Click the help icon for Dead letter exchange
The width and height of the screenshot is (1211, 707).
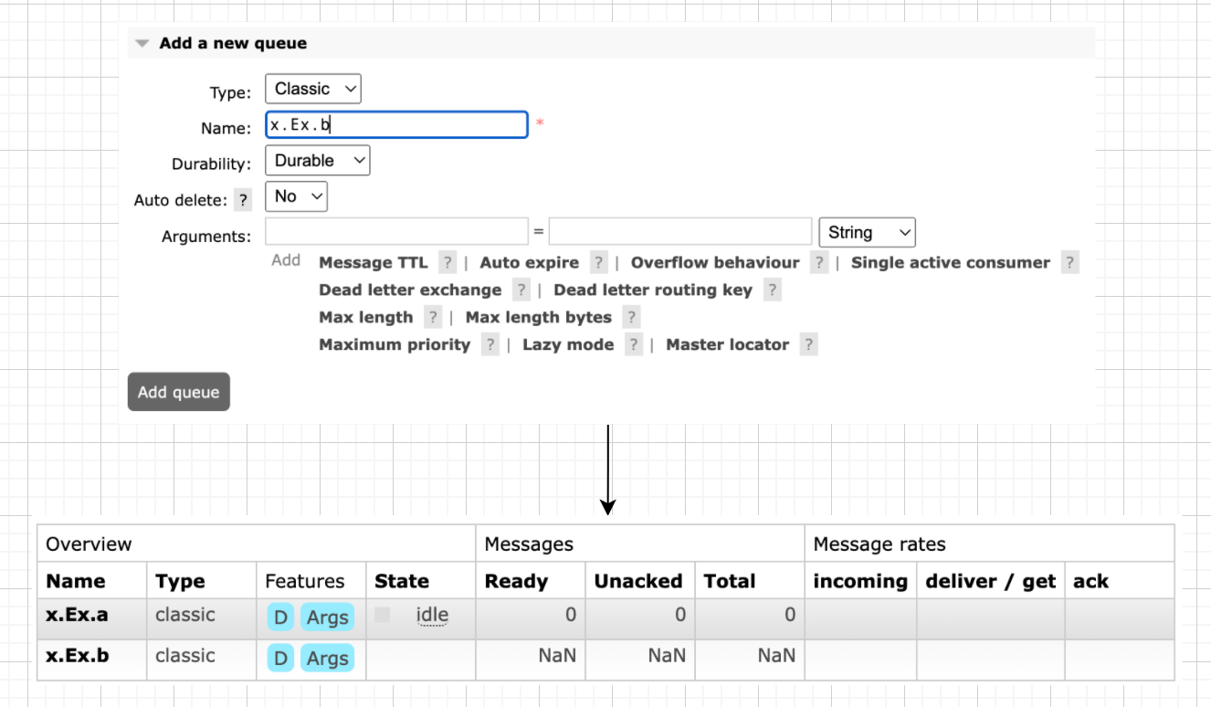coord(521,290)
